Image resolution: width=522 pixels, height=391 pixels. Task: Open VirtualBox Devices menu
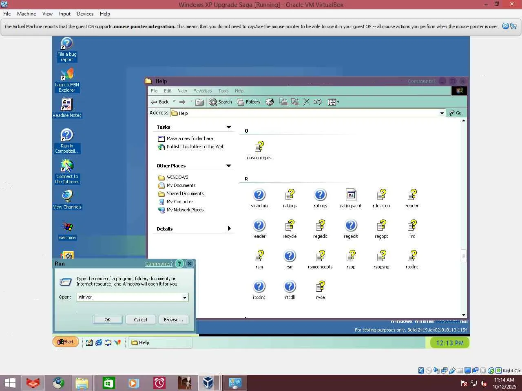point(85,14)
